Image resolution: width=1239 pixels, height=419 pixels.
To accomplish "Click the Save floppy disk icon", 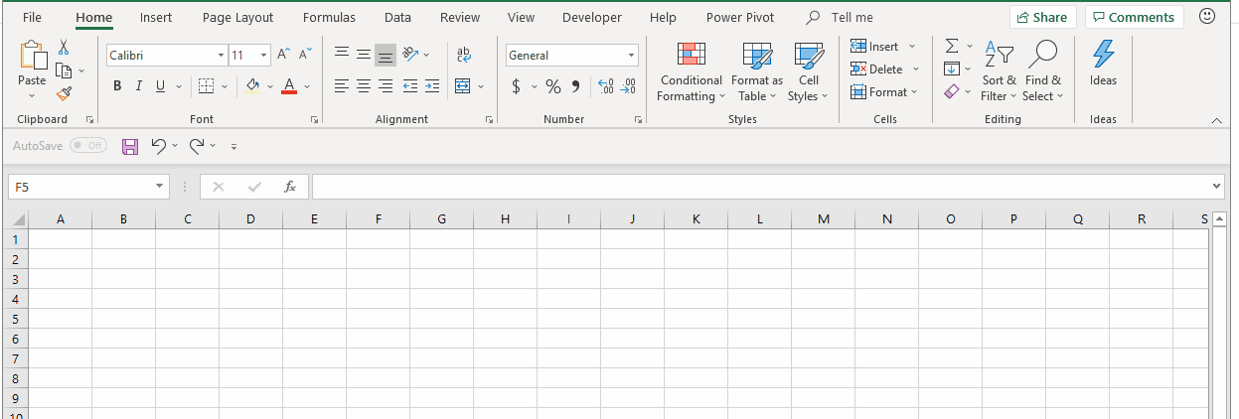I will click(130, 146).
